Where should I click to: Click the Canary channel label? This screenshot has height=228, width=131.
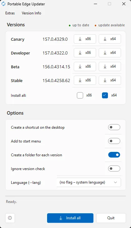point(18,39)
